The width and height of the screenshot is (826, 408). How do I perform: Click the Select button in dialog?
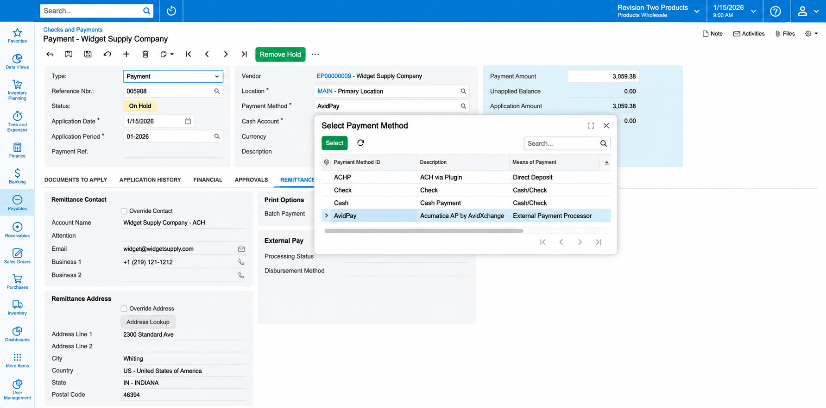tap(334, 143)
